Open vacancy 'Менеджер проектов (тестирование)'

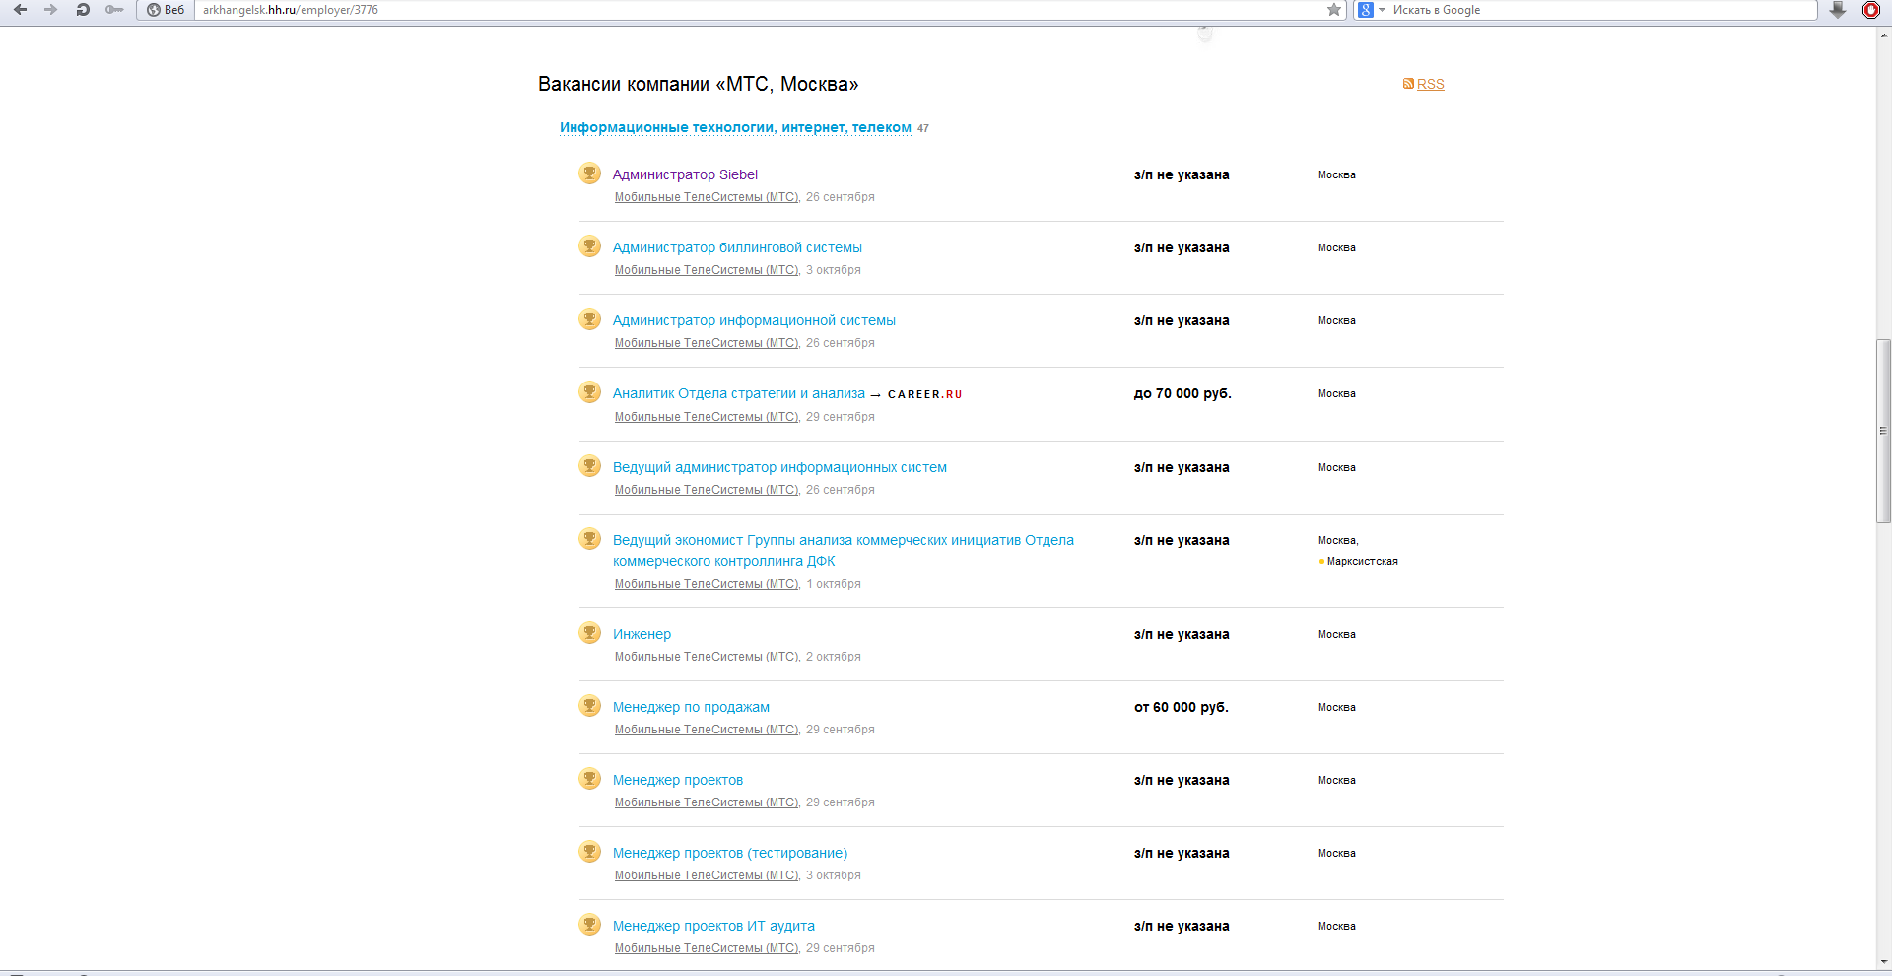[x=730, y=853]
